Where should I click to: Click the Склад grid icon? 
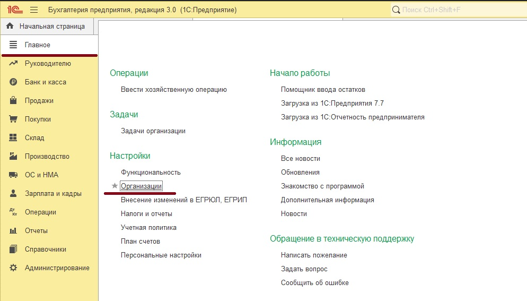click(x=13, y=137)
